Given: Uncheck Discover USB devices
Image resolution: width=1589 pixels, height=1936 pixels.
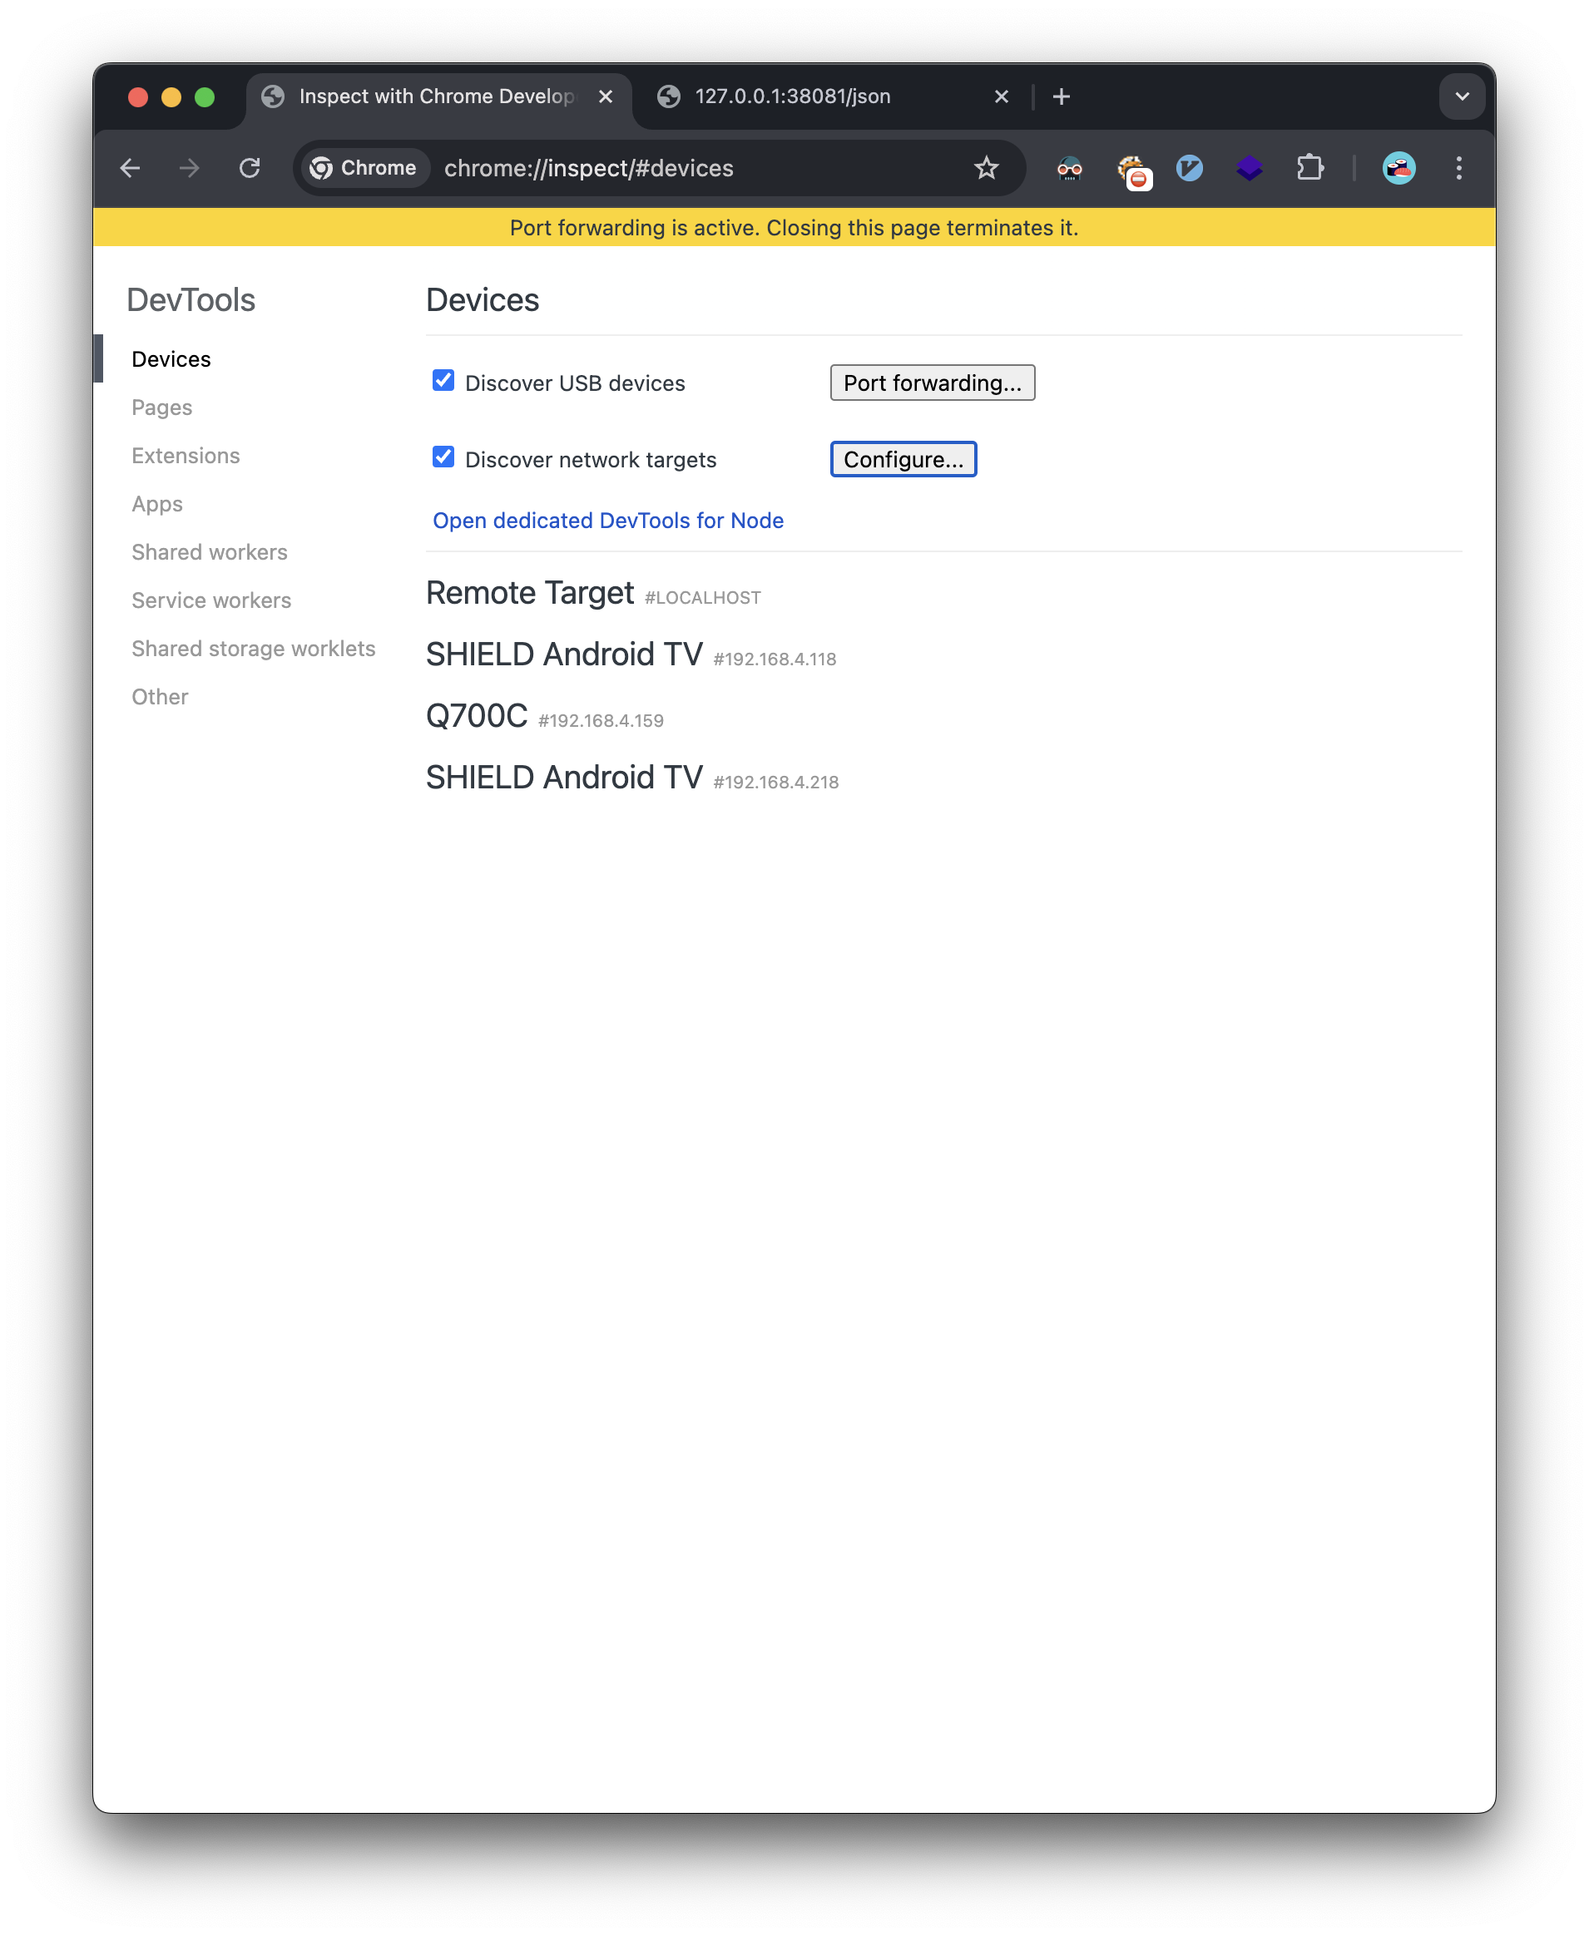Looking at the screenshot, I should (x=443, y=381).
